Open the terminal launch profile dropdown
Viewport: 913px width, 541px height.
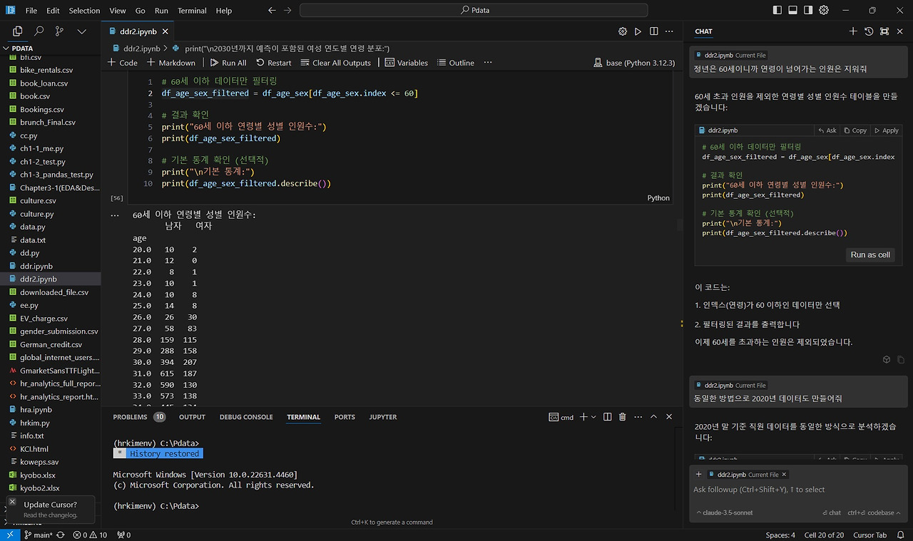pyautogui.click(x=593, y=417)
